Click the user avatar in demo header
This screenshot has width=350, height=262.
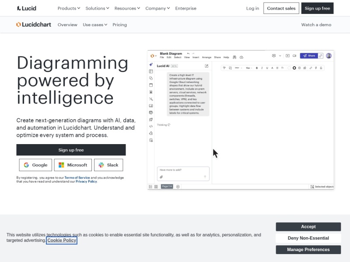tap(329, 56)
